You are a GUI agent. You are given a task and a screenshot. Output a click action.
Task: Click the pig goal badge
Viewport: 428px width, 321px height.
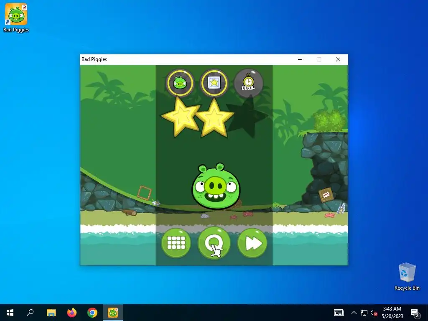click(180, 83)
